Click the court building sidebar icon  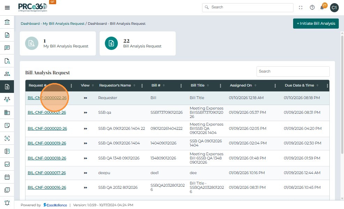(7, 22)
